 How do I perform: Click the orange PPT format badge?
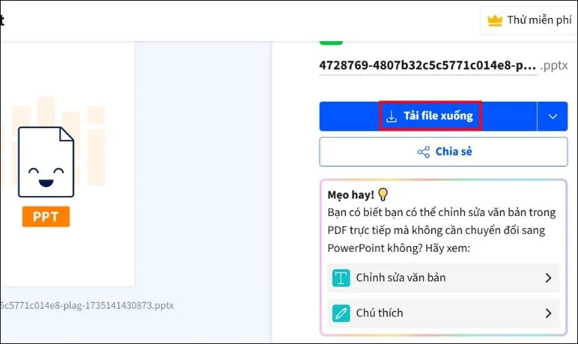46,217
